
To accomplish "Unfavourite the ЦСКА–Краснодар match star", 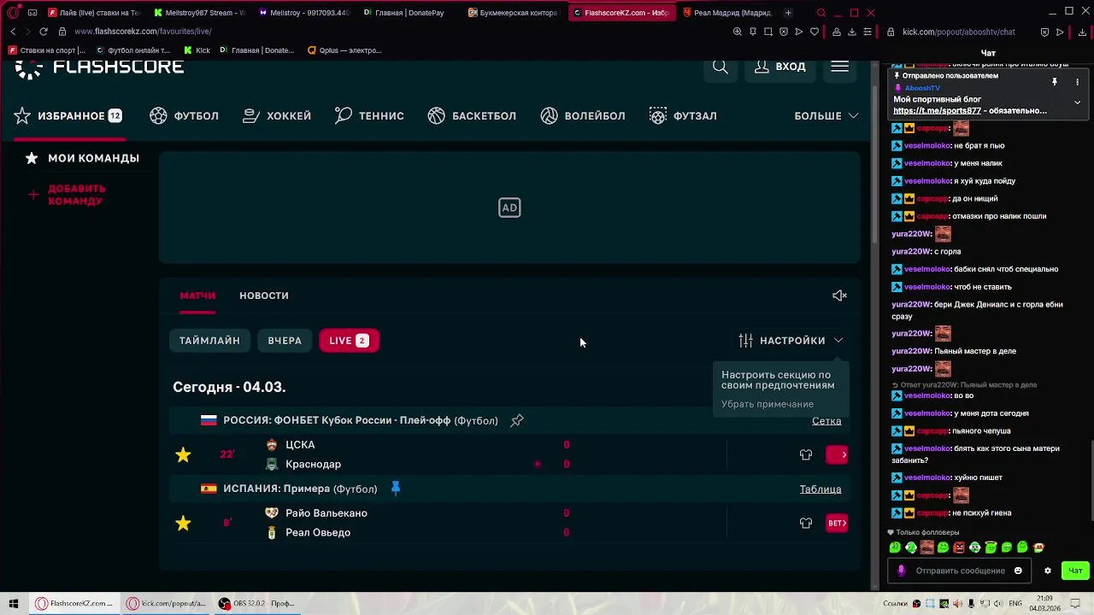I will click(x=183, y=455).
